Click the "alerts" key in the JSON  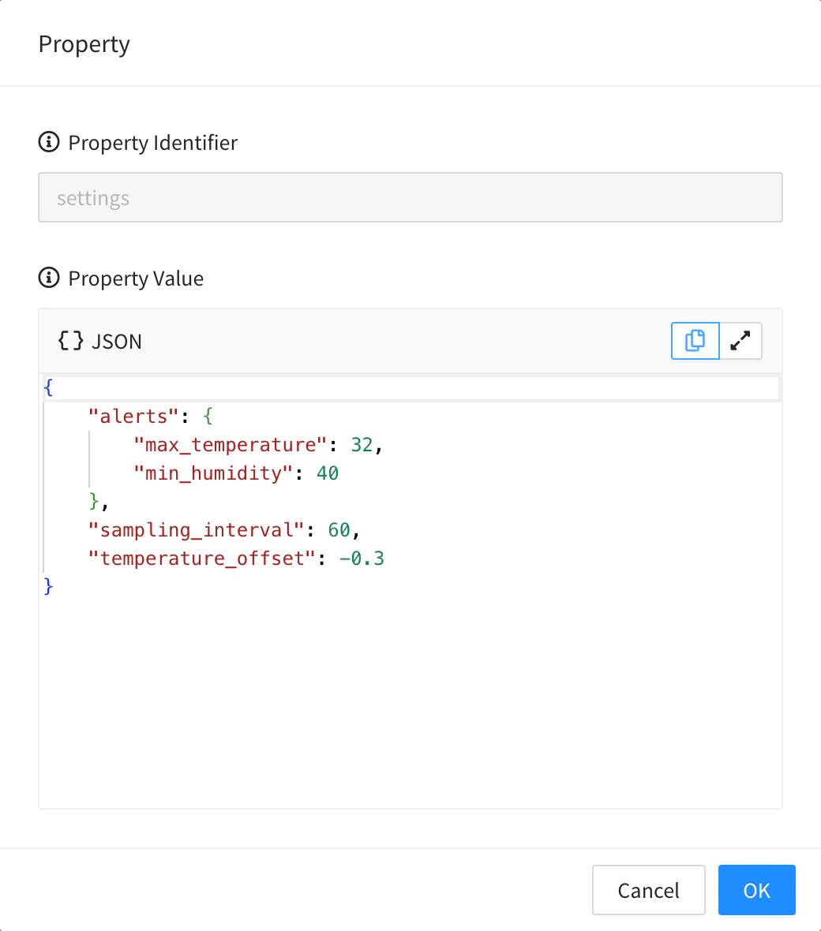click(x=133, y=417)
